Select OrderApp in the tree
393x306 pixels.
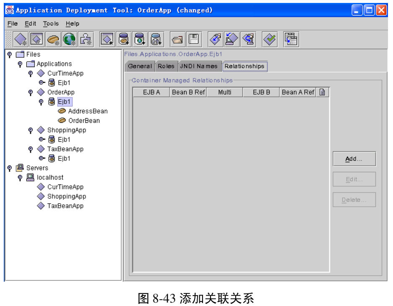click(x=61, y=92)
